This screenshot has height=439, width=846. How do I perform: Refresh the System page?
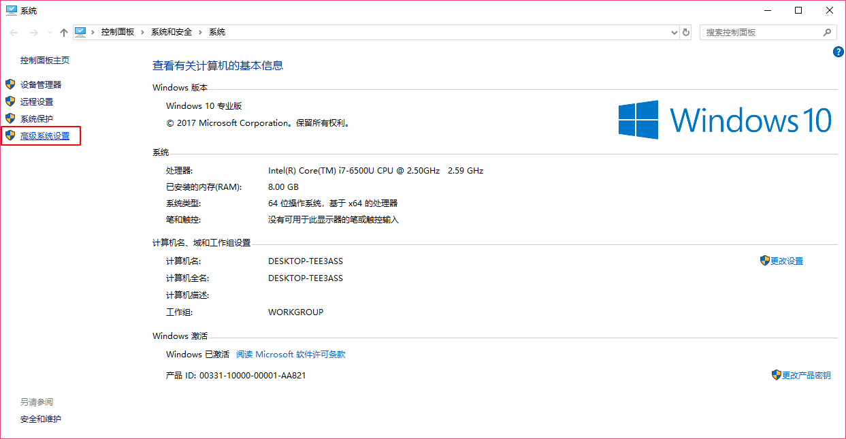(686, 32)
